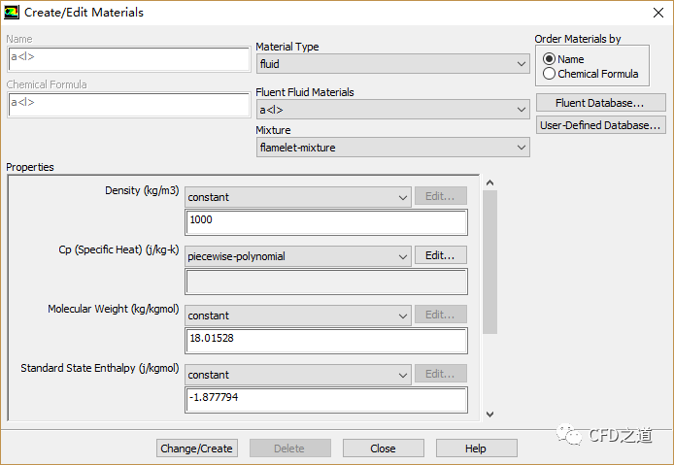Expand the Fluent Fluid Materials dropdown
The width and height of the screenshot is (674, 465).
tap(392, 110)
